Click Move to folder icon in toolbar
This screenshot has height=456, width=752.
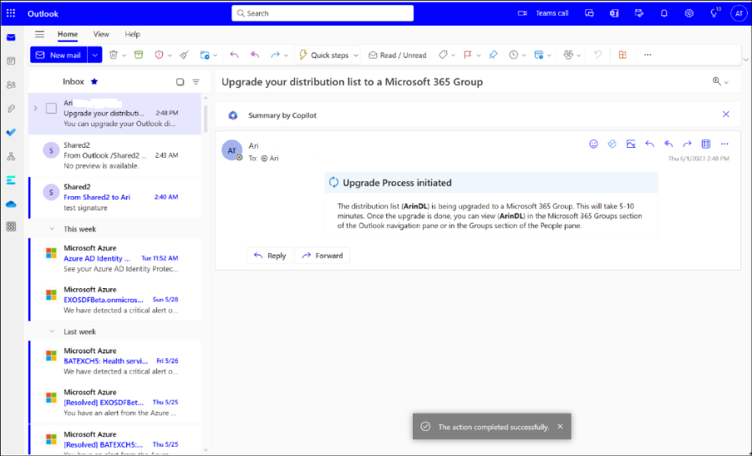205,55
